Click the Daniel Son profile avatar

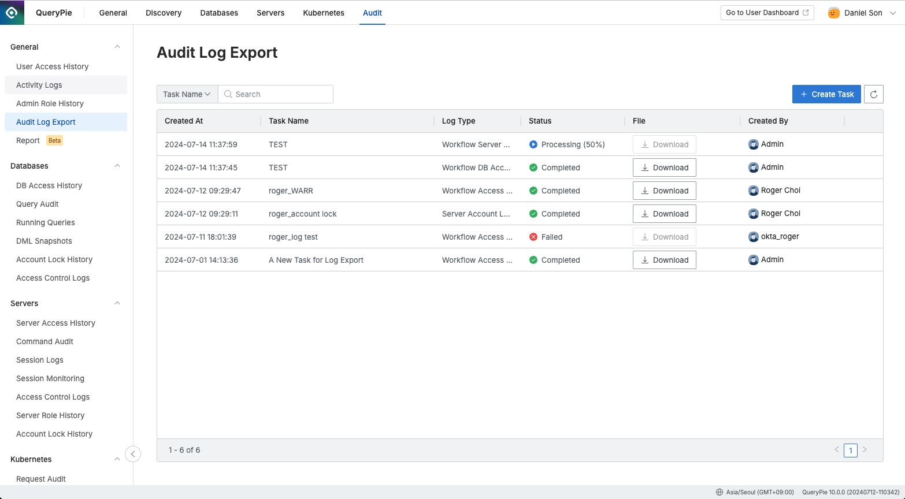833,12
